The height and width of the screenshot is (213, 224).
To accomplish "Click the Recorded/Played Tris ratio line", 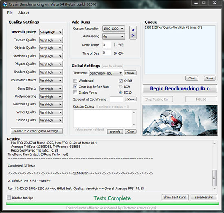I will pos(35,150).
